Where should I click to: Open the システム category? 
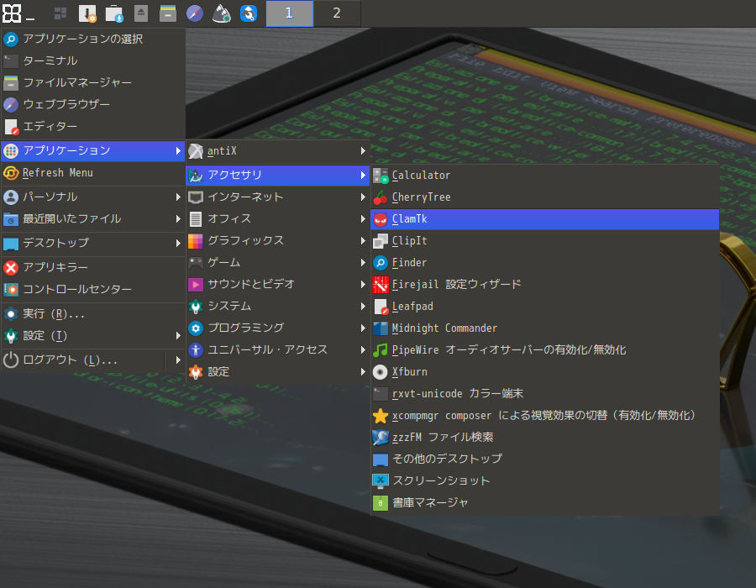click(x=278, y=306)
